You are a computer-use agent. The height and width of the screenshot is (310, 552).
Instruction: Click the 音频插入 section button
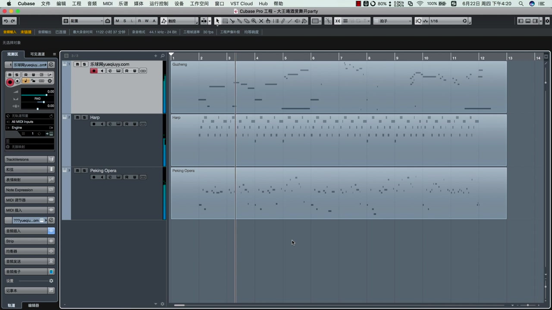point(30,231)
